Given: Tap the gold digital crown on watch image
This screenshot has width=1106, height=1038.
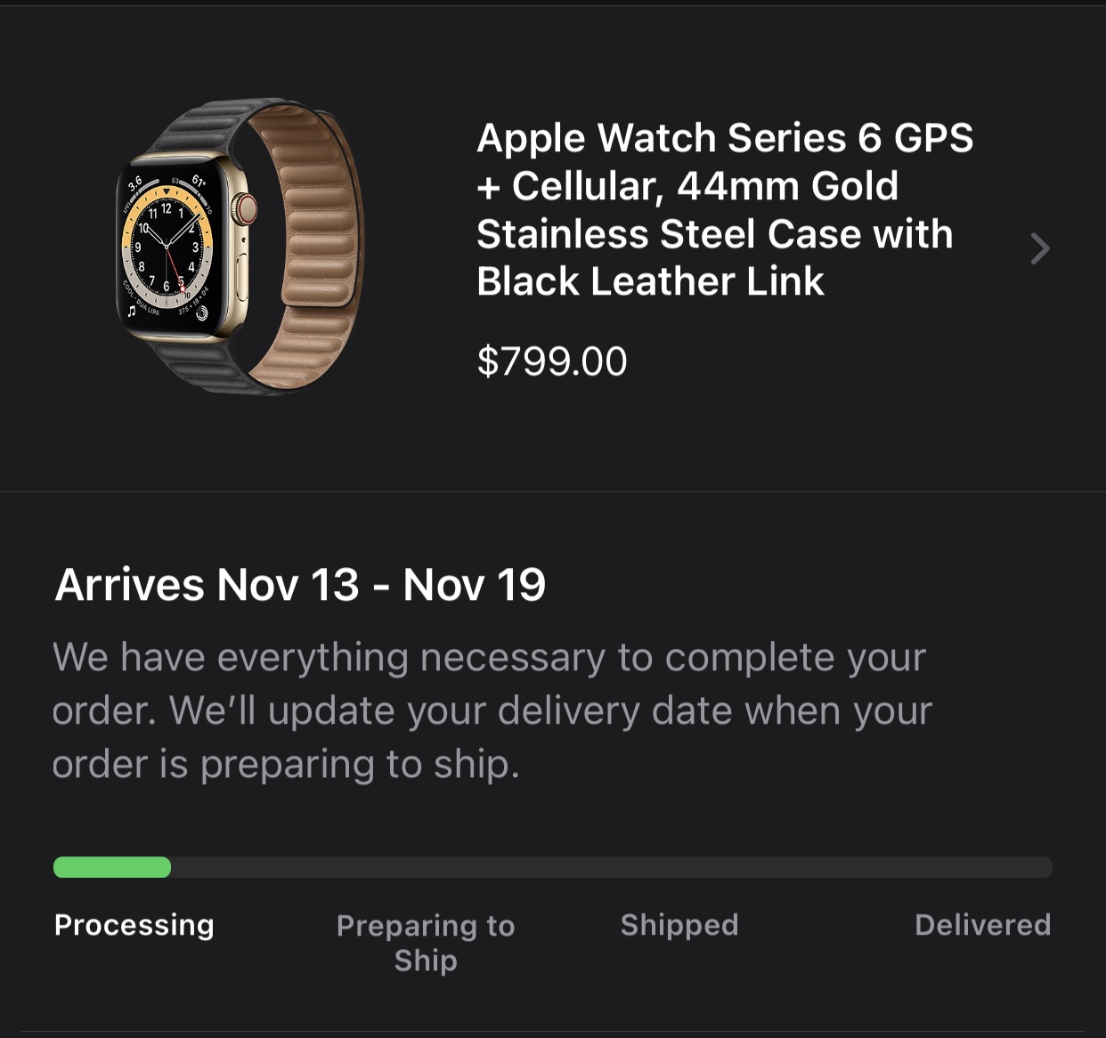Looking at the screenshot, I should pos(244,209).
